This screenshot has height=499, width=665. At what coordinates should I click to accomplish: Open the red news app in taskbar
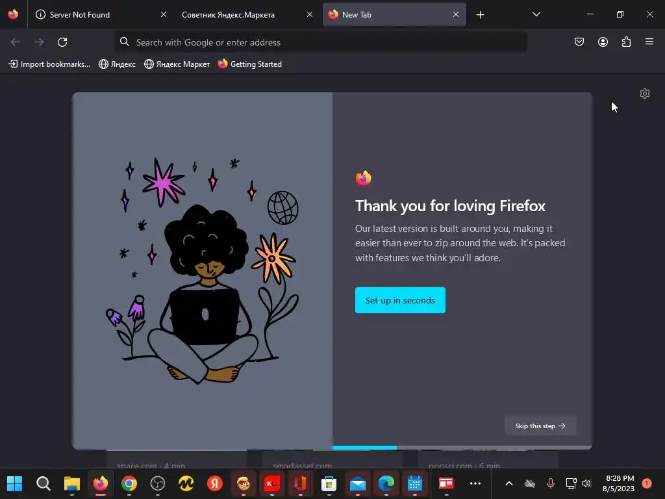(x=446, y=483)
